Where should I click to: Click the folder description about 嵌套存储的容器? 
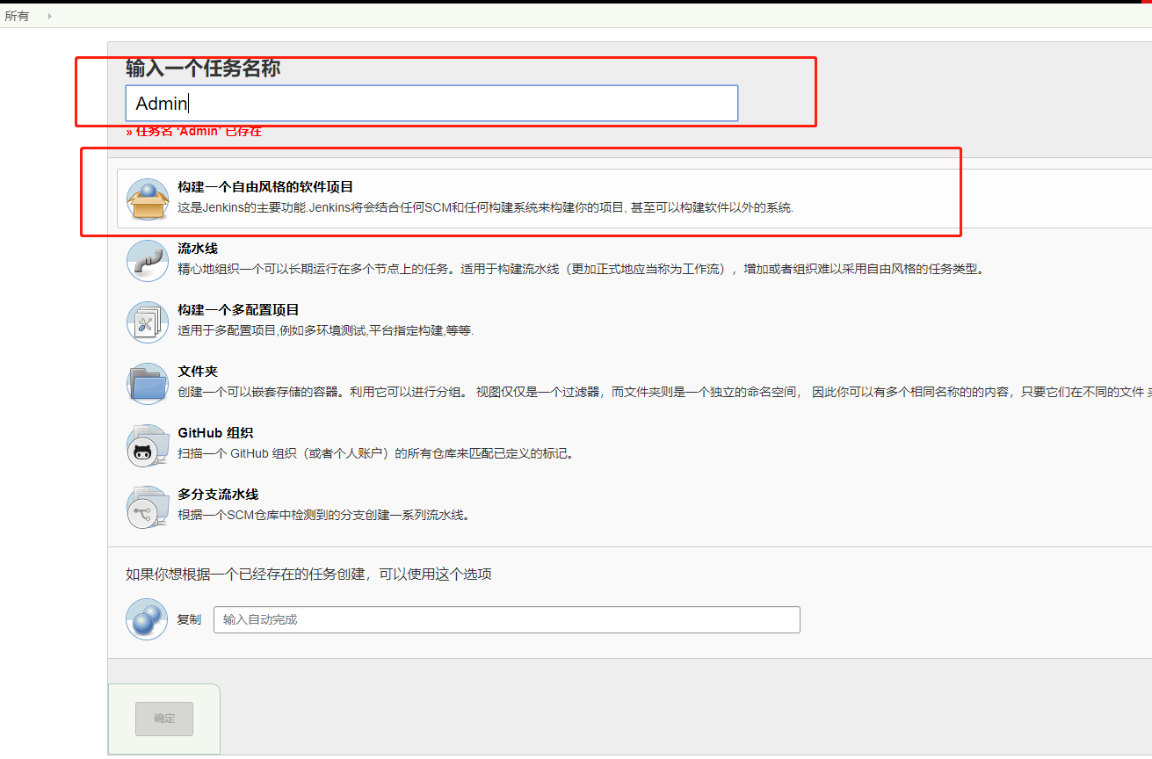coord(664,392)
